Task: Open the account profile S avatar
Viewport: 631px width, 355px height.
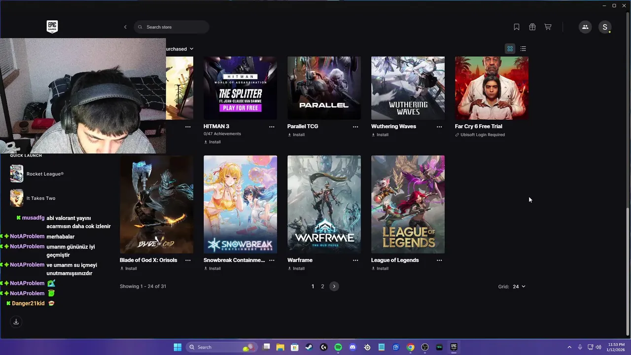Action: coord(605,27)
